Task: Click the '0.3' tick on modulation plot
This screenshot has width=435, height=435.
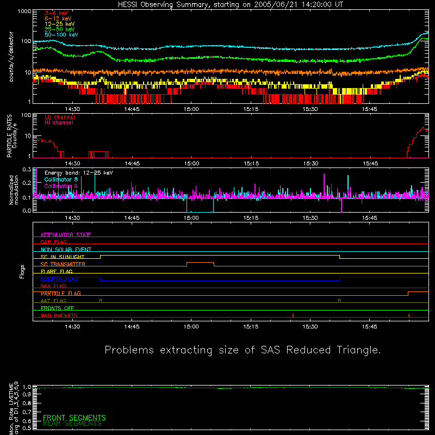Action: [27, 170]
